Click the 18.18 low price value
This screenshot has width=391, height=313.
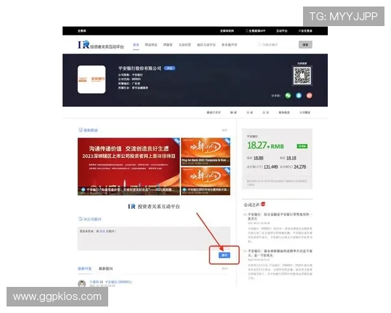(x=291, y=158)
